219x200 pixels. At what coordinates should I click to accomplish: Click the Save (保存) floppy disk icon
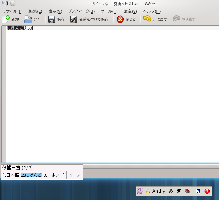point(52,19)
